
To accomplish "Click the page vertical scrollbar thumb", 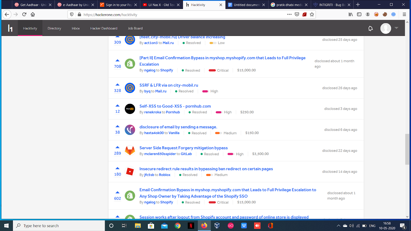I will coord(407,149).
